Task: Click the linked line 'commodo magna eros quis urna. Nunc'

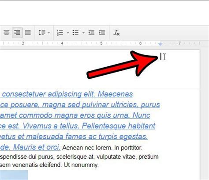Action: coord(85,115)
